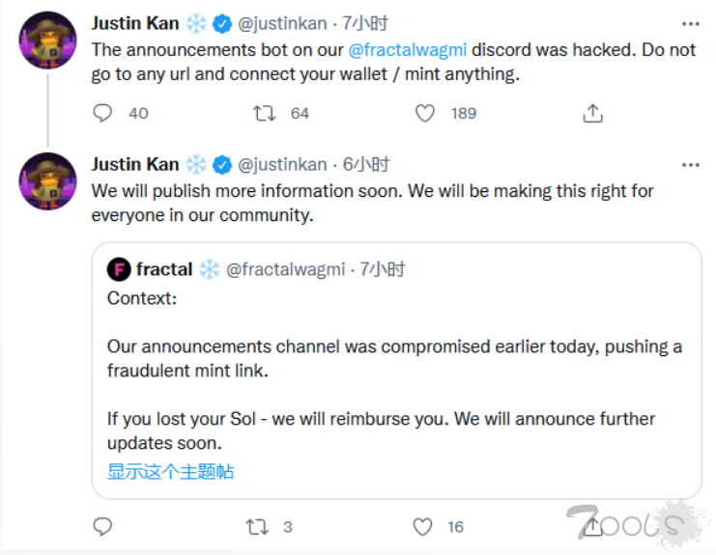The width and height of the screenshot is (716, 555).
Task: Open the 6小时 timestamp on second tweet
Action: pos(366,164)
